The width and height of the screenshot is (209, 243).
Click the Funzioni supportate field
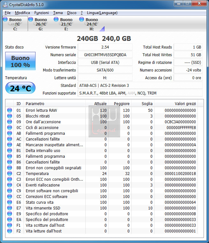(x=140, y=93)
